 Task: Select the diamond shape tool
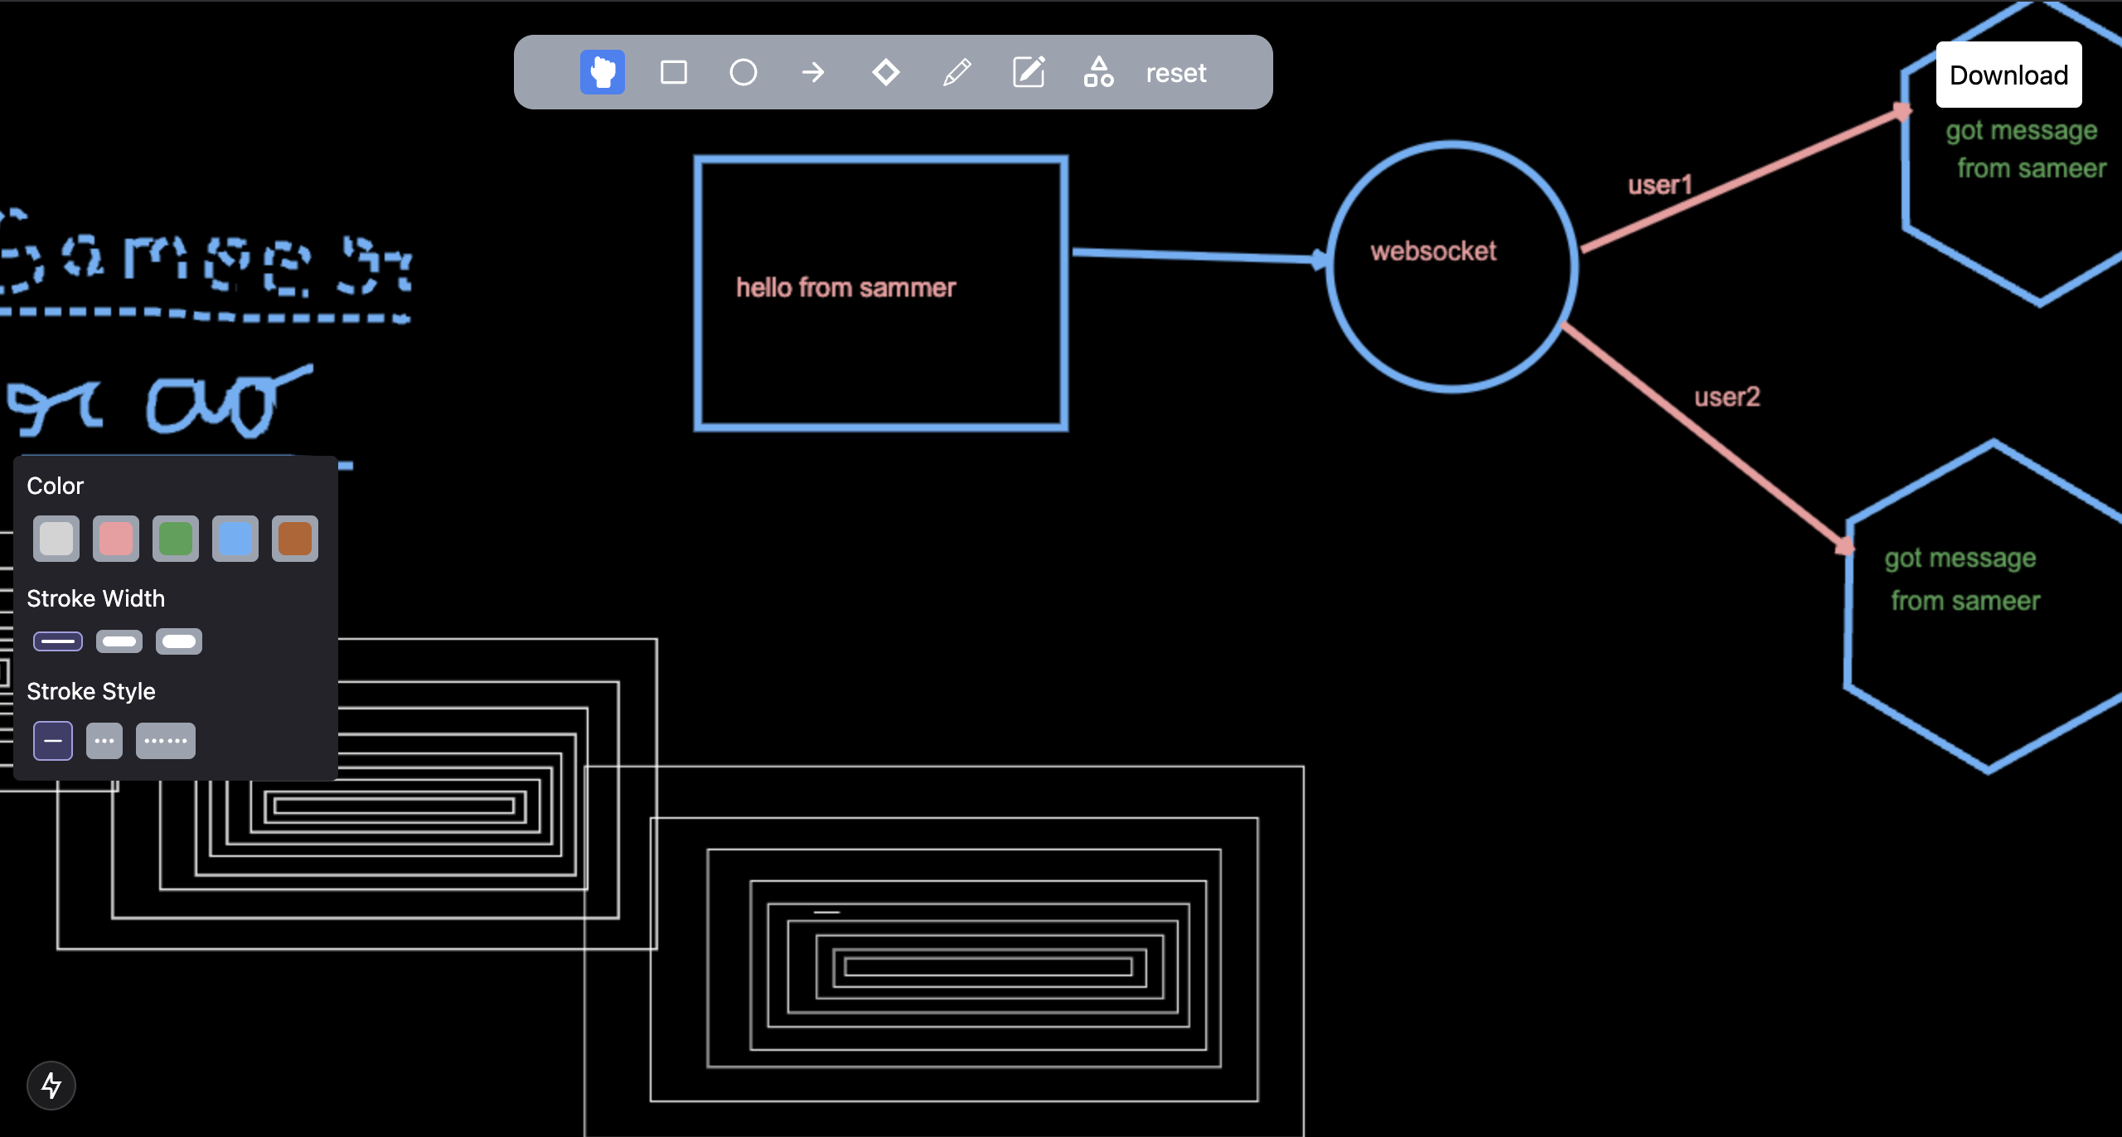885,72
